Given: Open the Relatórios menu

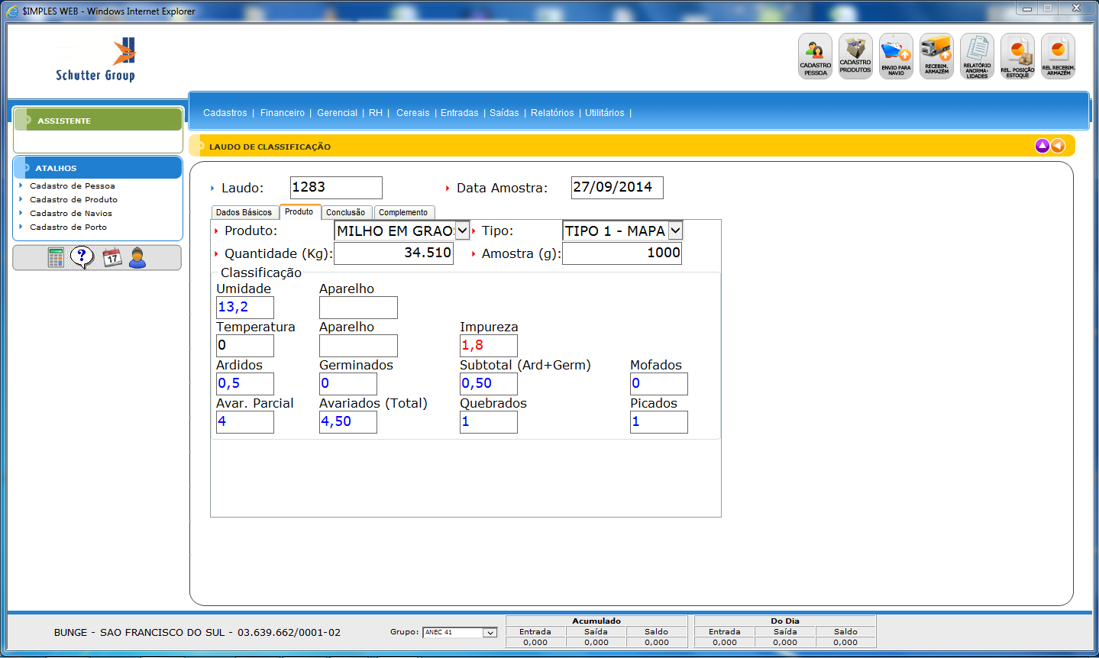Looking at the screenshot, I should pyautogui.click(x=552, y=113).
